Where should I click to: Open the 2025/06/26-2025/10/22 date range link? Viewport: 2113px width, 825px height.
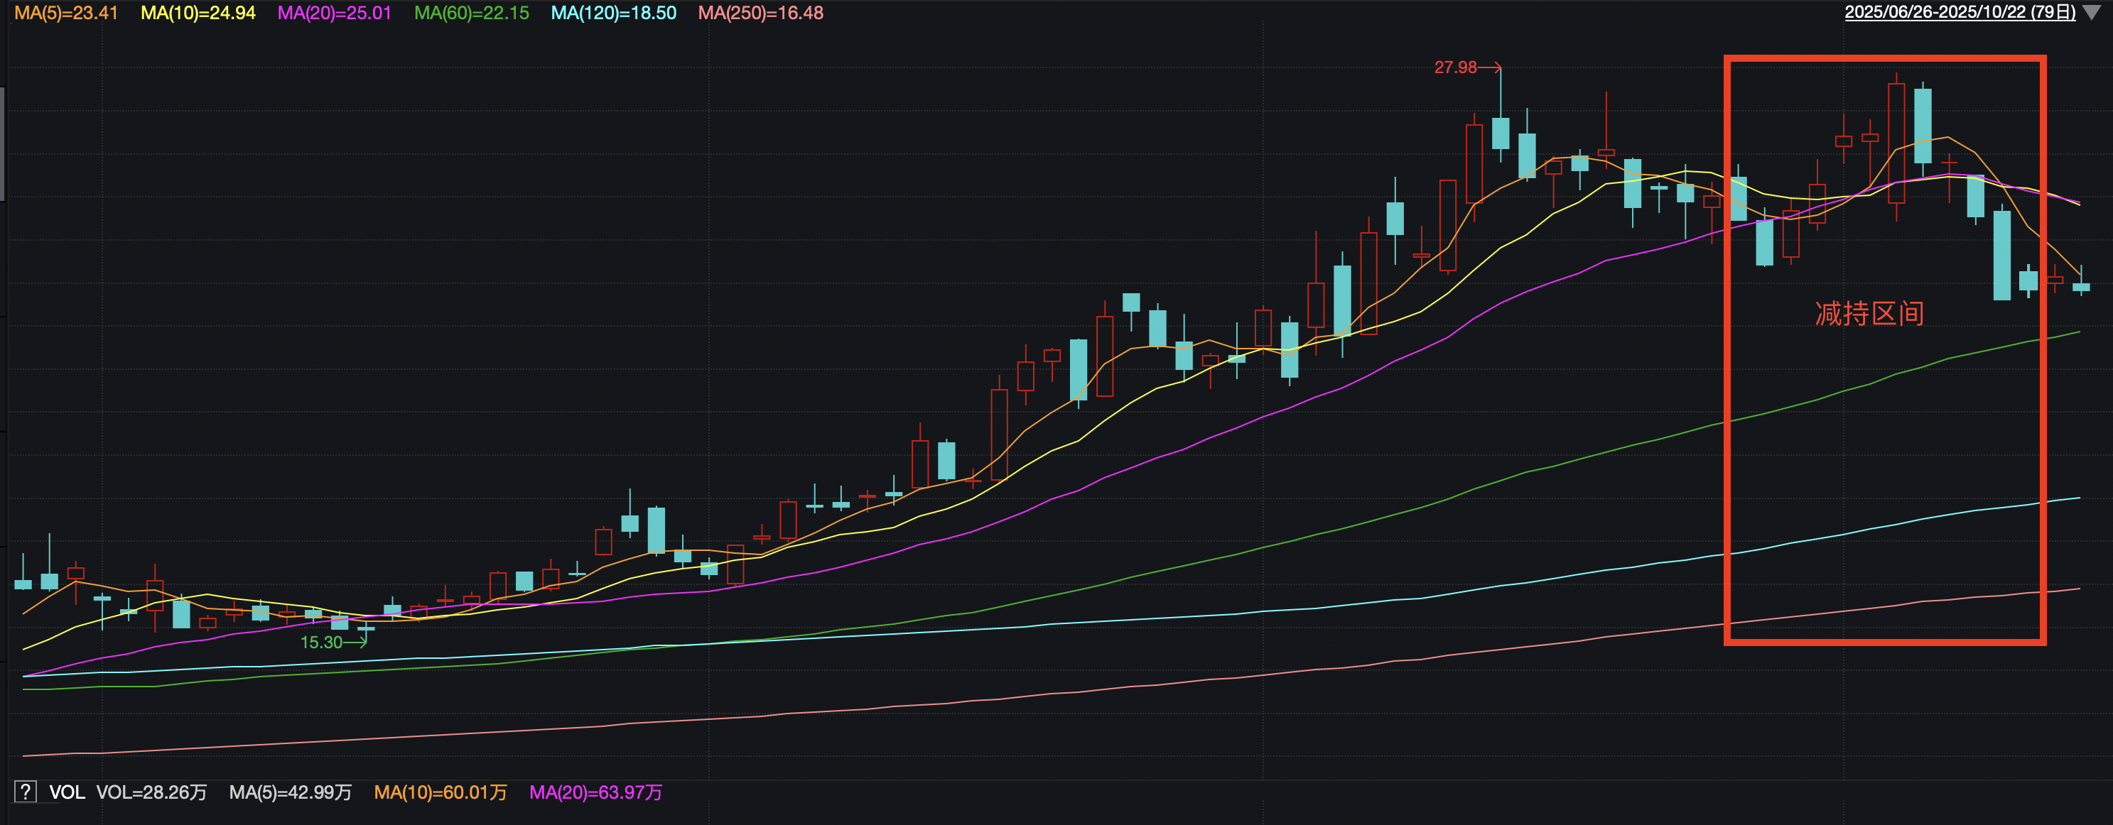coord(1959,13)
